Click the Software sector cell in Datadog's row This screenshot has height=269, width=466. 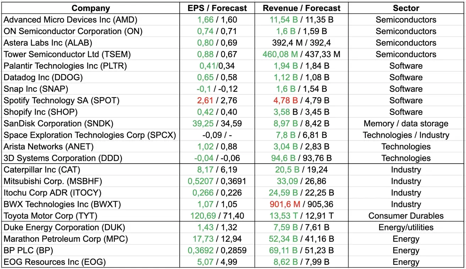[x=406, y=77]
